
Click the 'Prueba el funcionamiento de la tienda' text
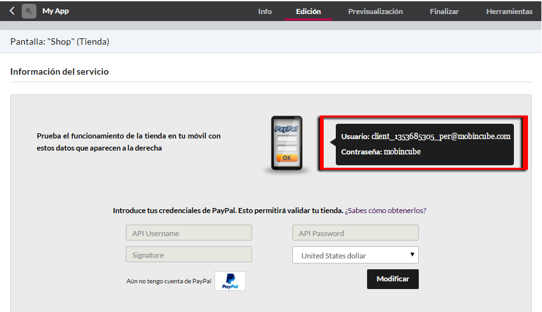point(128,142)
